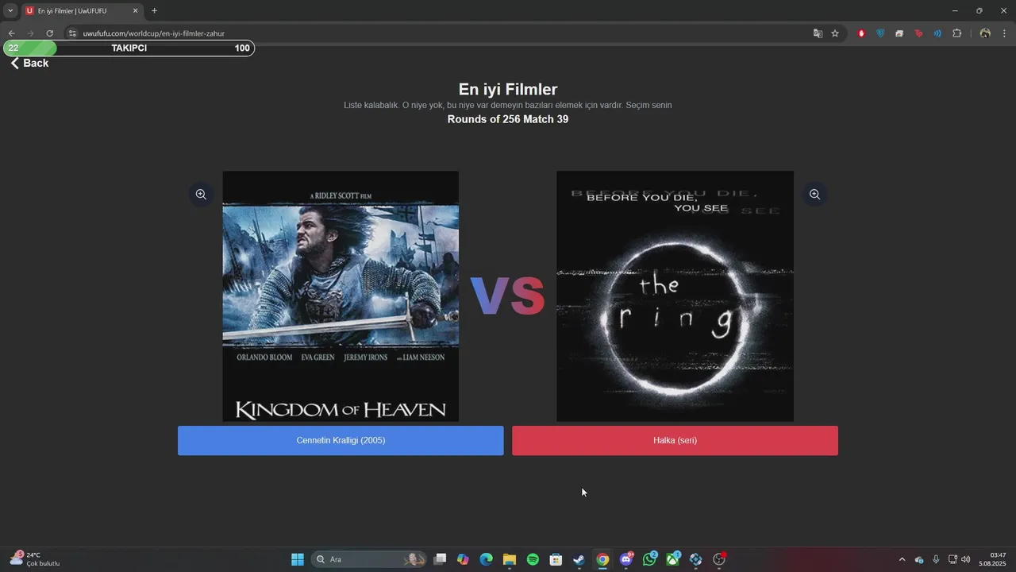Viewport: 1016px width, 572px height.
Task: Open Chrome's three-dot menu
Action: tap(1005, 33)
